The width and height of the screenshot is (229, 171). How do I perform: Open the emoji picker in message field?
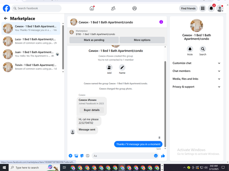coord(156,156)
